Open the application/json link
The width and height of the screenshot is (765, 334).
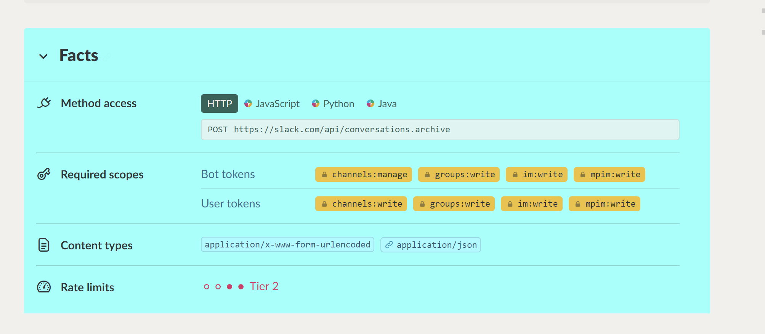431,245
